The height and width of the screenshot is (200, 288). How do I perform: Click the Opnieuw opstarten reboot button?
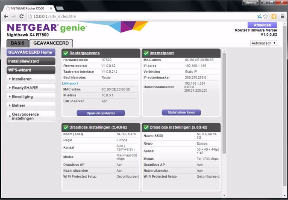(101, 113)
